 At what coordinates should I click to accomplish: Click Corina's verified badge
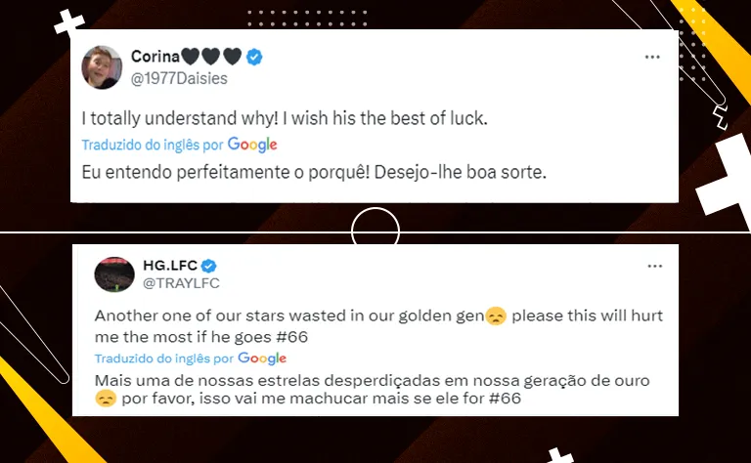pos(254,57)
